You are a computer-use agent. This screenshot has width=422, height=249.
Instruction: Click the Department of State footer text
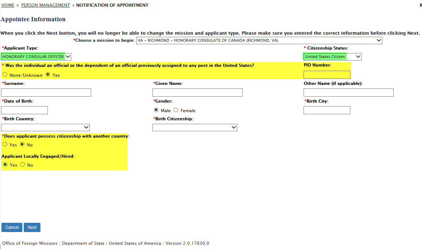83,243
